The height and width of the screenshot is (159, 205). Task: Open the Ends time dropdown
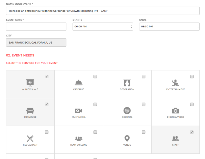coord(169,27)
